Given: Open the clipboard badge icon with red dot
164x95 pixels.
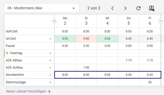Looking at the screenshot, I should click(151, 8).
